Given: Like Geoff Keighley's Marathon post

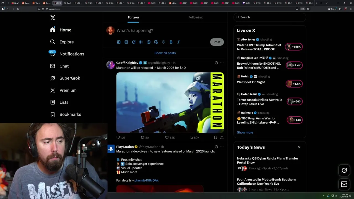Looking at the screenshot, I should click(170, 137).
